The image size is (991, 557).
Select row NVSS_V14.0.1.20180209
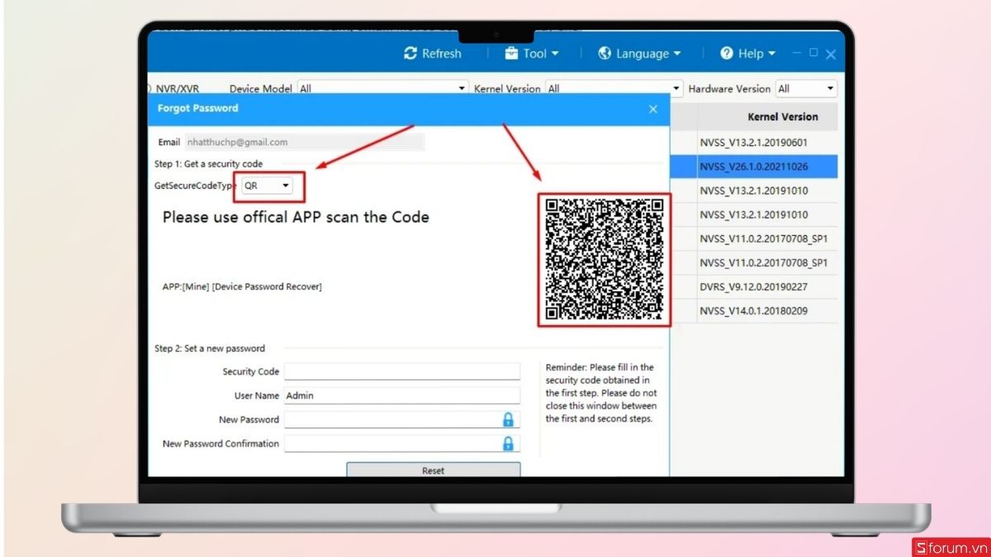(x=754, y=310)
